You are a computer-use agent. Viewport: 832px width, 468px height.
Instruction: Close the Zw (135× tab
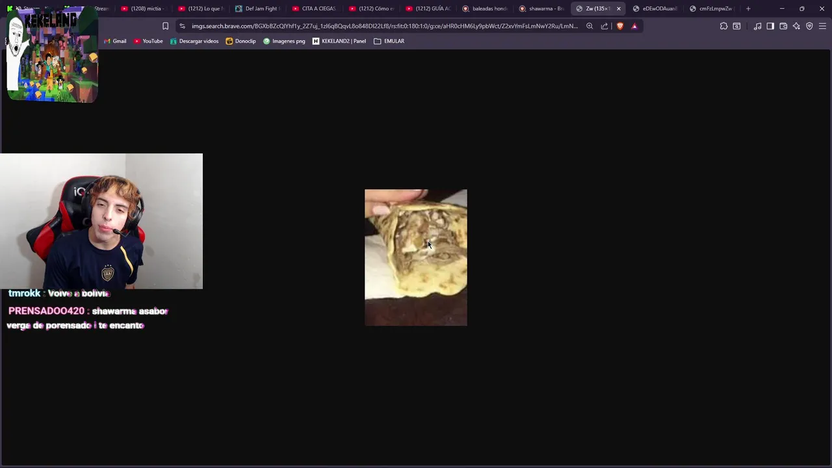point(618,8)
